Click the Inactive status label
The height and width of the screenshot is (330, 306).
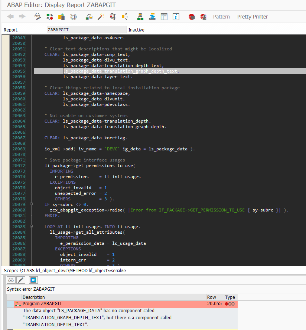[x=136, y=30]
